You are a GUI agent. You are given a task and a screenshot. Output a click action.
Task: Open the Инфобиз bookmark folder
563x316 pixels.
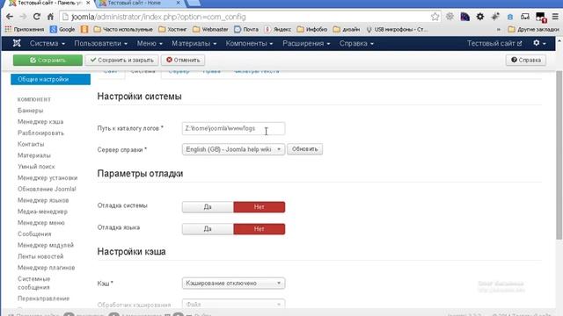tap(312, 29)
